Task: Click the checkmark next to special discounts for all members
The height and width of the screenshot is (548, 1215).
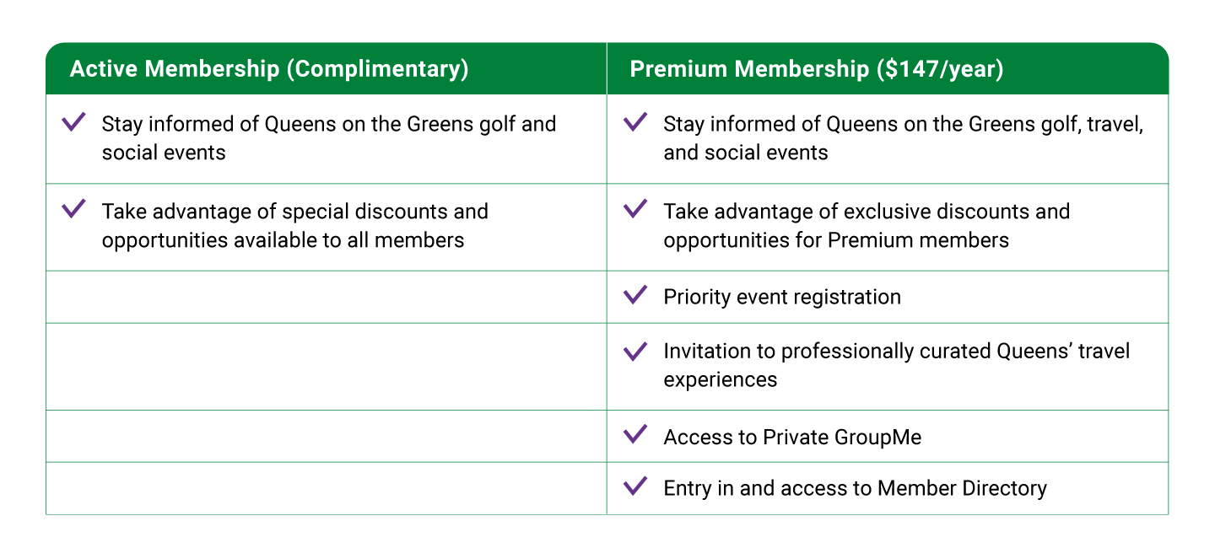Action: click(x=74, y=209)
